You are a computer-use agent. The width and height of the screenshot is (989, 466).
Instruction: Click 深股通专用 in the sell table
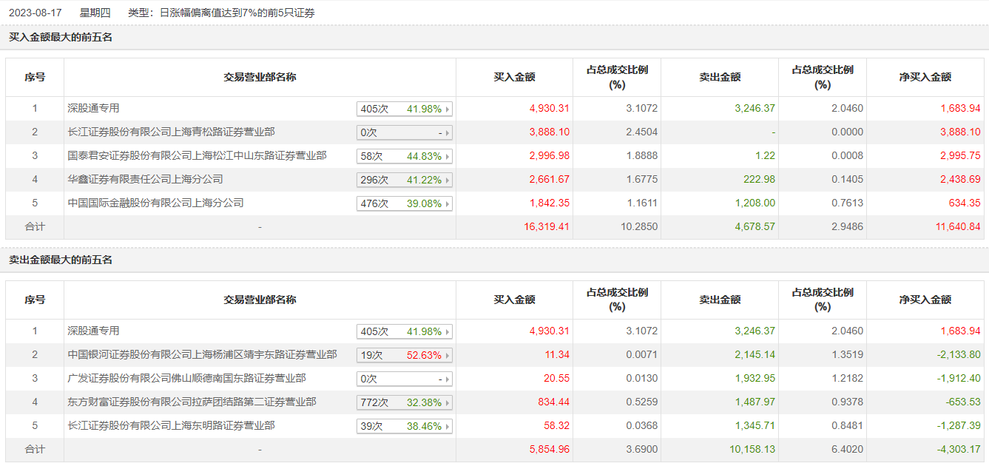[x=93, y=331]
